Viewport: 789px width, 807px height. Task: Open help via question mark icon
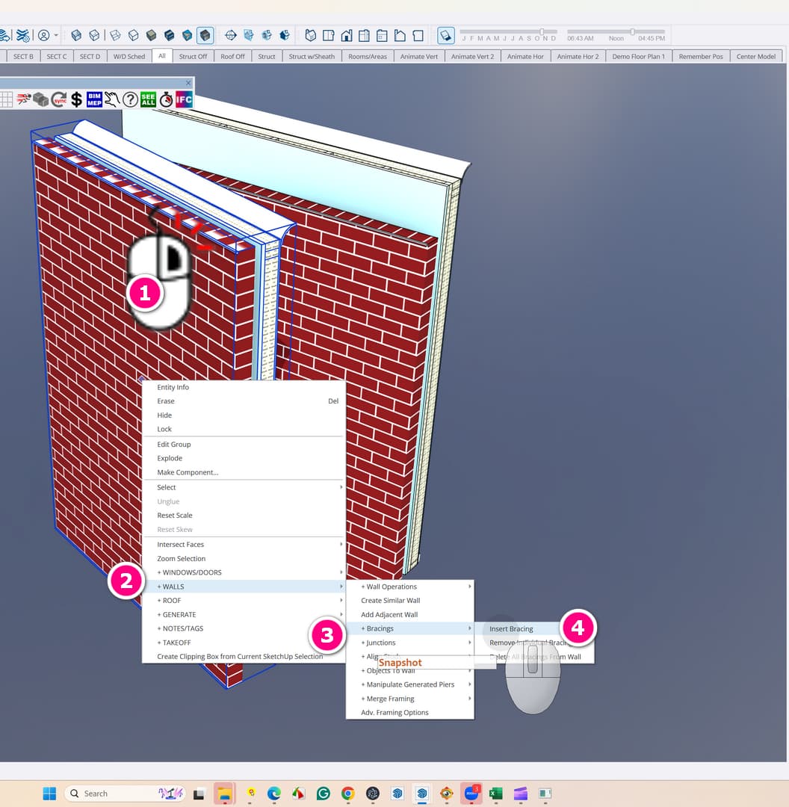(130, 99)
